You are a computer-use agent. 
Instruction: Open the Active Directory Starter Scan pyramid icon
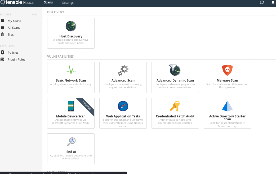click(227, 106)
